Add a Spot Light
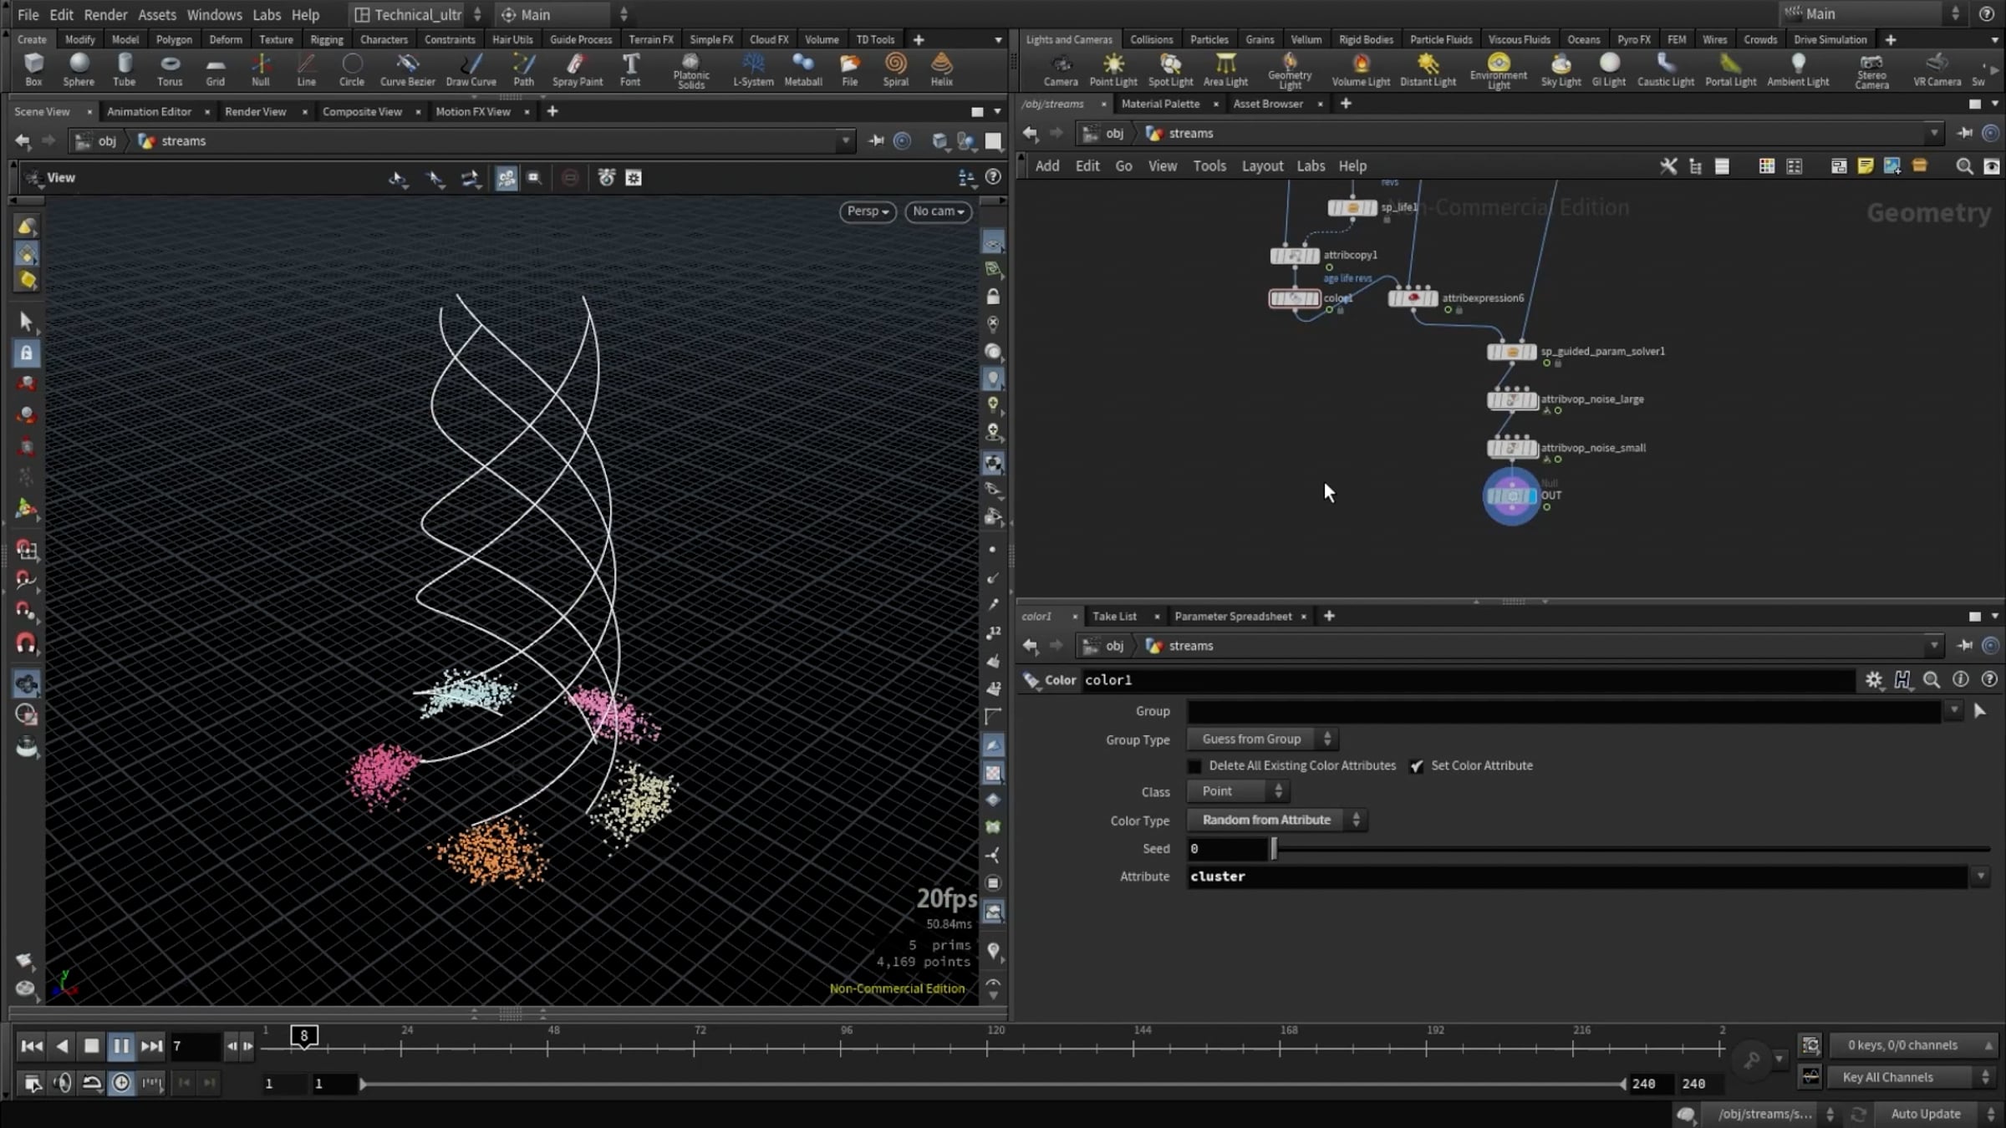Image resolution: width=2006 pixels, height=1128 pixels. click(1170, 70)
